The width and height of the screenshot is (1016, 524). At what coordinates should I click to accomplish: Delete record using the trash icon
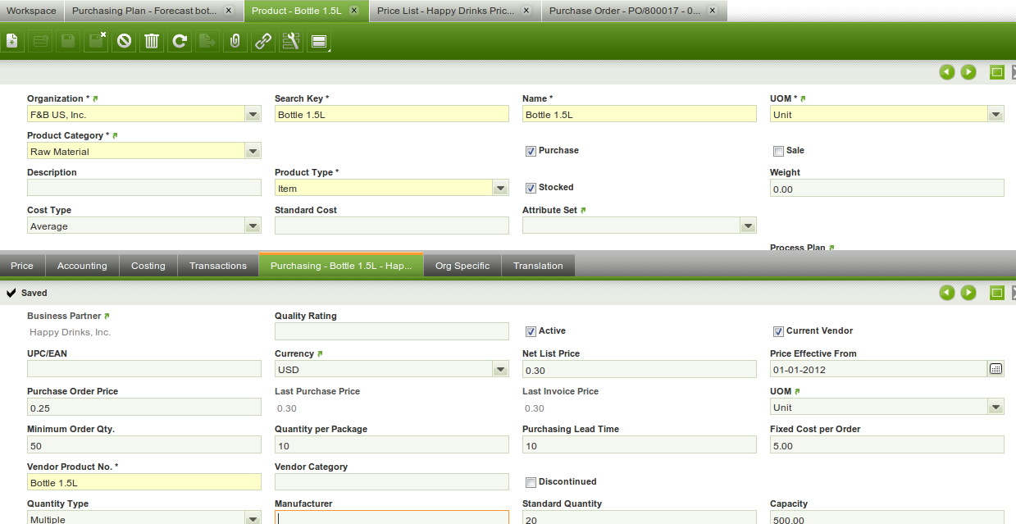coord(152,41)
